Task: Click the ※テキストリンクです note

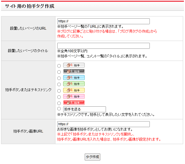Action: pos(106,115)
